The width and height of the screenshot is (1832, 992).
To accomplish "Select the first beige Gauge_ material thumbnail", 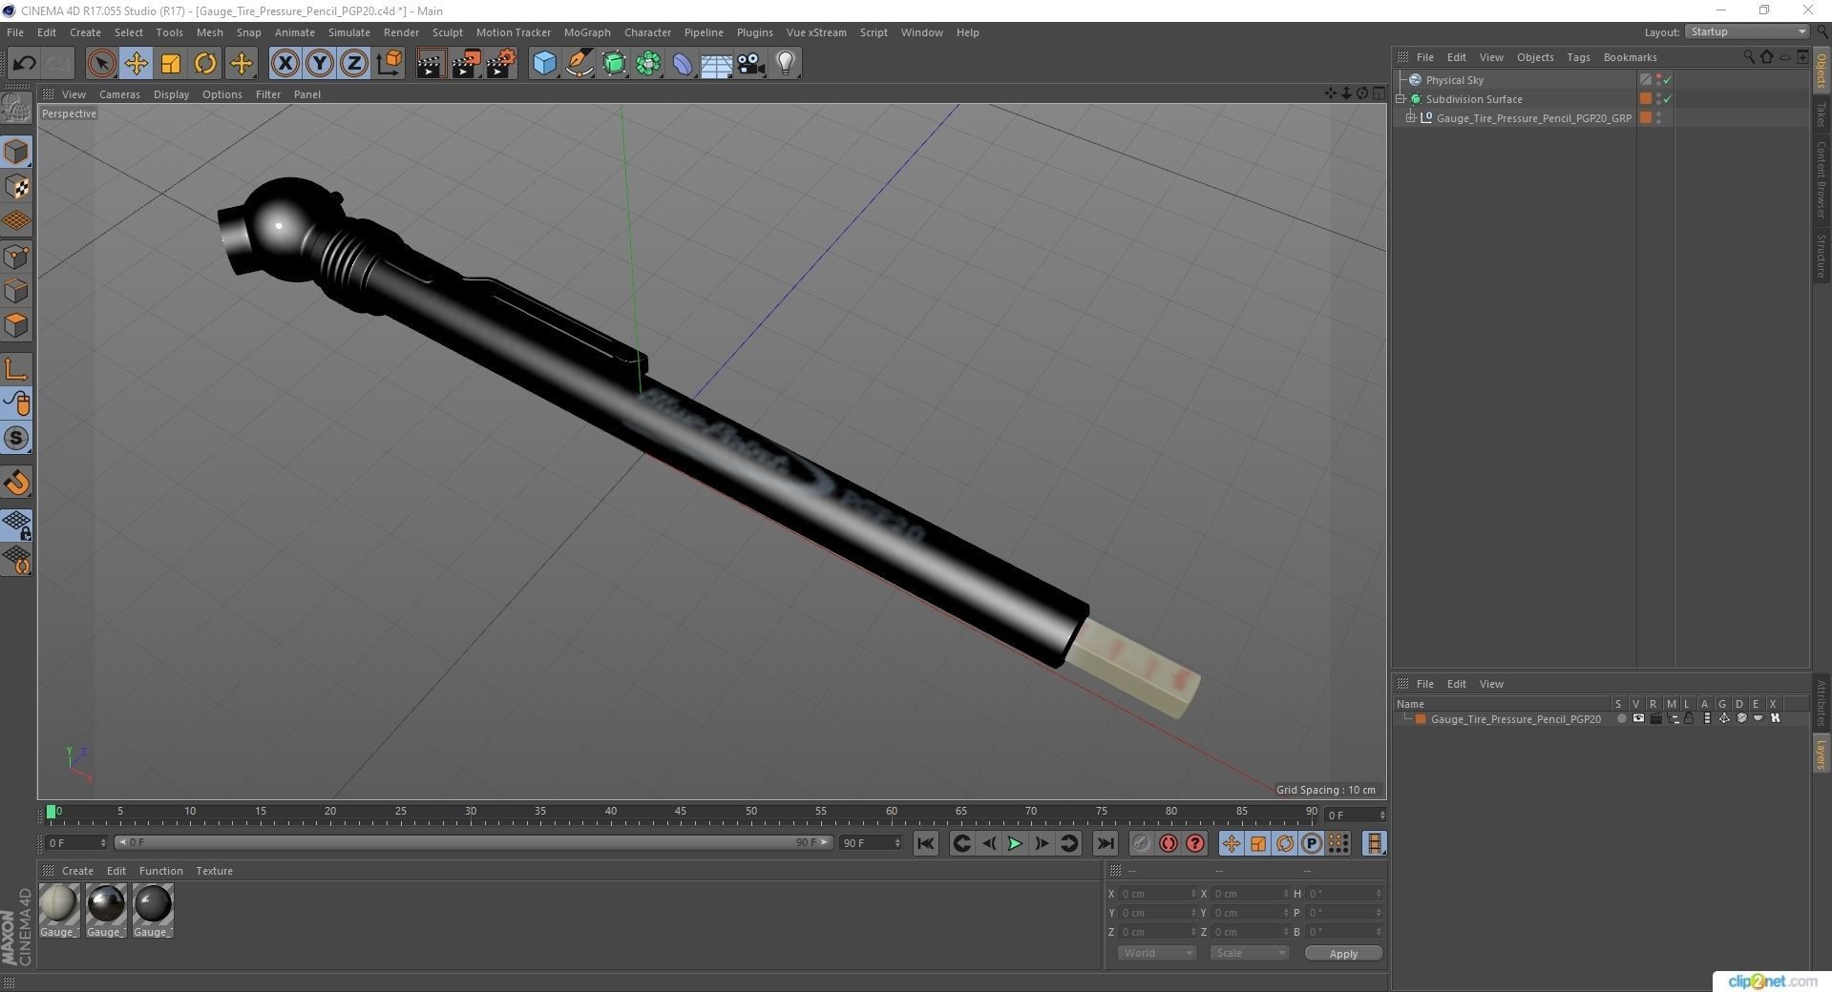I will coord(59,910).
